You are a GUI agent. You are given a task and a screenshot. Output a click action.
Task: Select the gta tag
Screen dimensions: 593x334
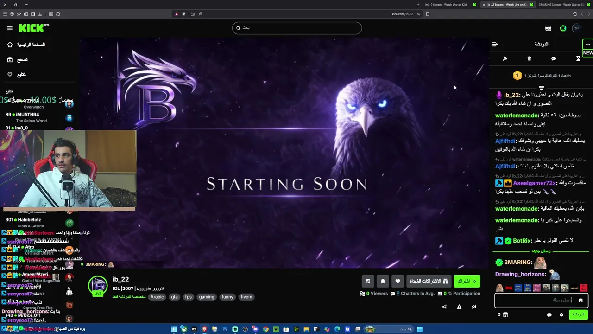tap(174, 297)
